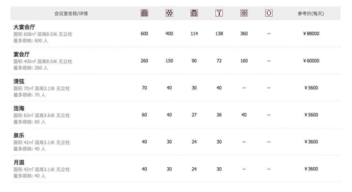Click the oval boardroom layout icon

click(269, 13)
